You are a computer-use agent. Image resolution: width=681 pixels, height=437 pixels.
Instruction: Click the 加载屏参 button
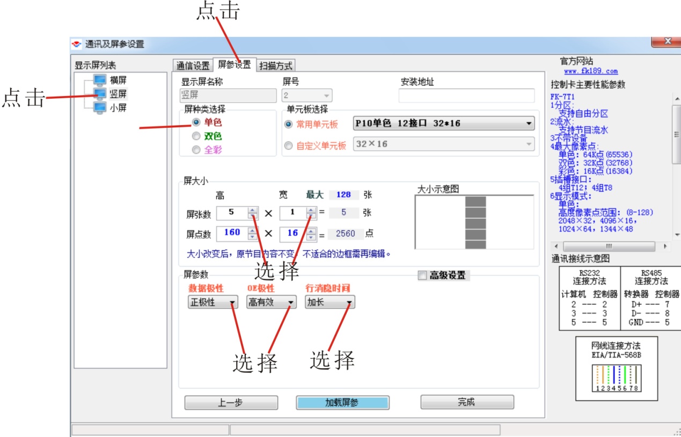(342, 403)
